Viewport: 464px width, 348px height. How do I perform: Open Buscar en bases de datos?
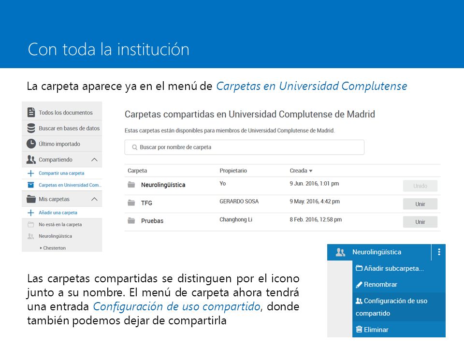[x=62, y=128]
